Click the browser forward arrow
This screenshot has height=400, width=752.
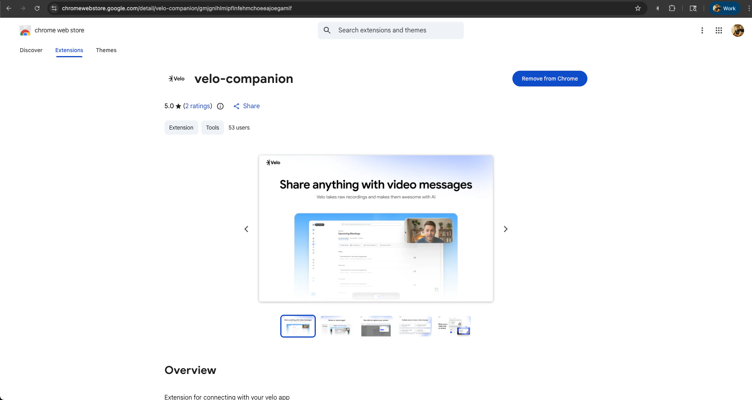click(x=23, y=8)
